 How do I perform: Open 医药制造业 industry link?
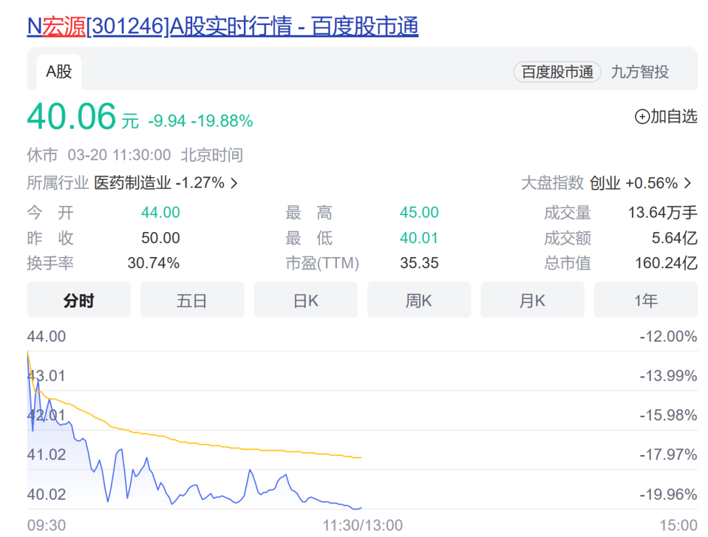pos(132,183)
